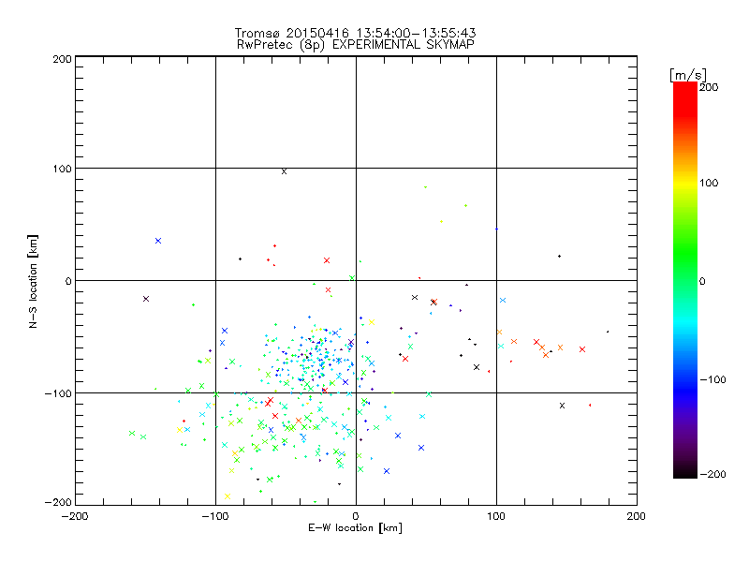Click the colorbar's "0" label
Viewport: 749px width, 562px height.
702,281
